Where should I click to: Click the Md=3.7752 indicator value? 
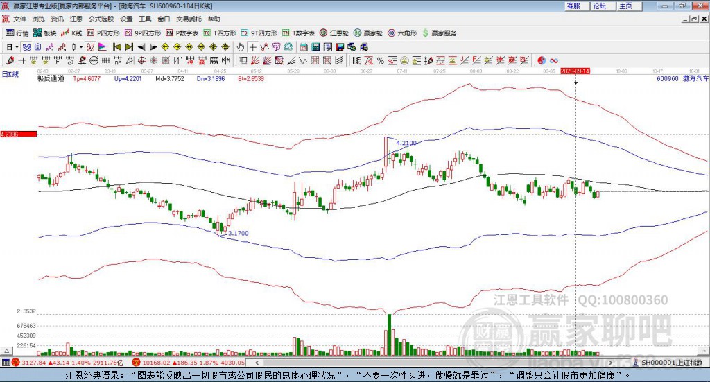tap(170, 78)
